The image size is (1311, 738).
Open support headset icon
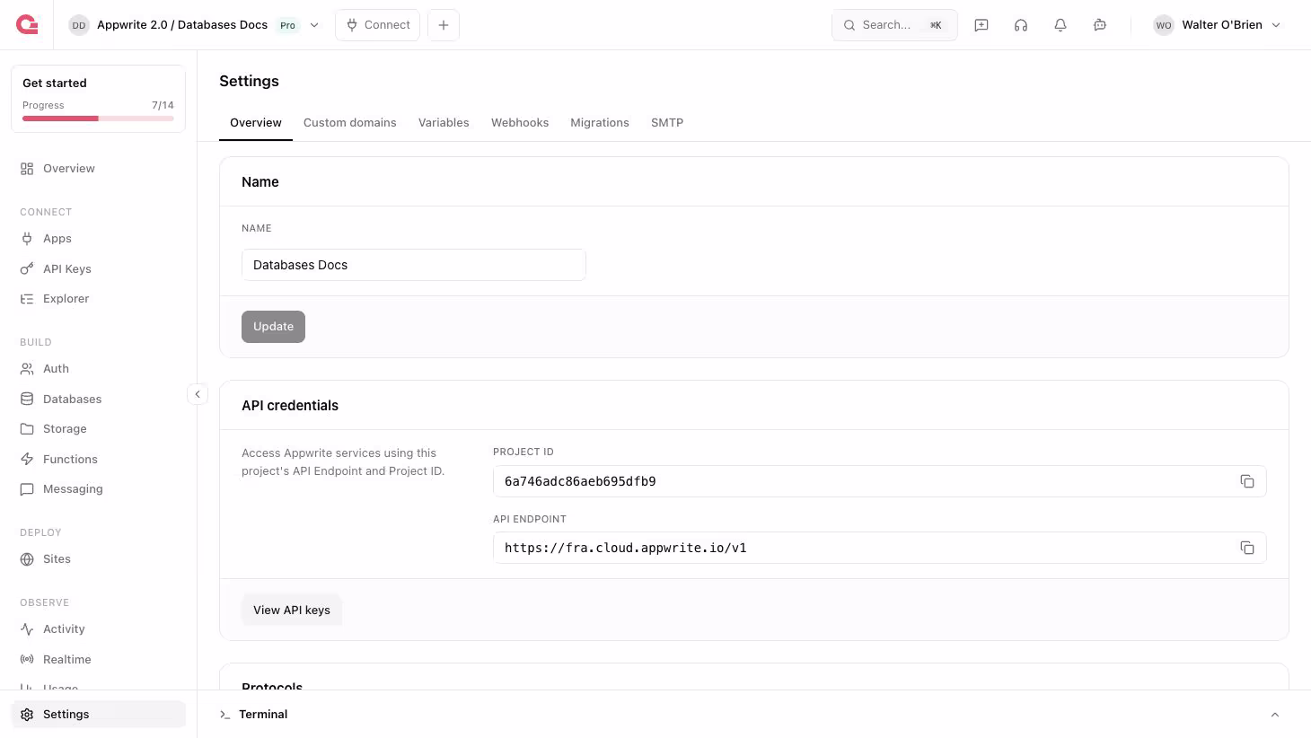[x=1021, y=25]
